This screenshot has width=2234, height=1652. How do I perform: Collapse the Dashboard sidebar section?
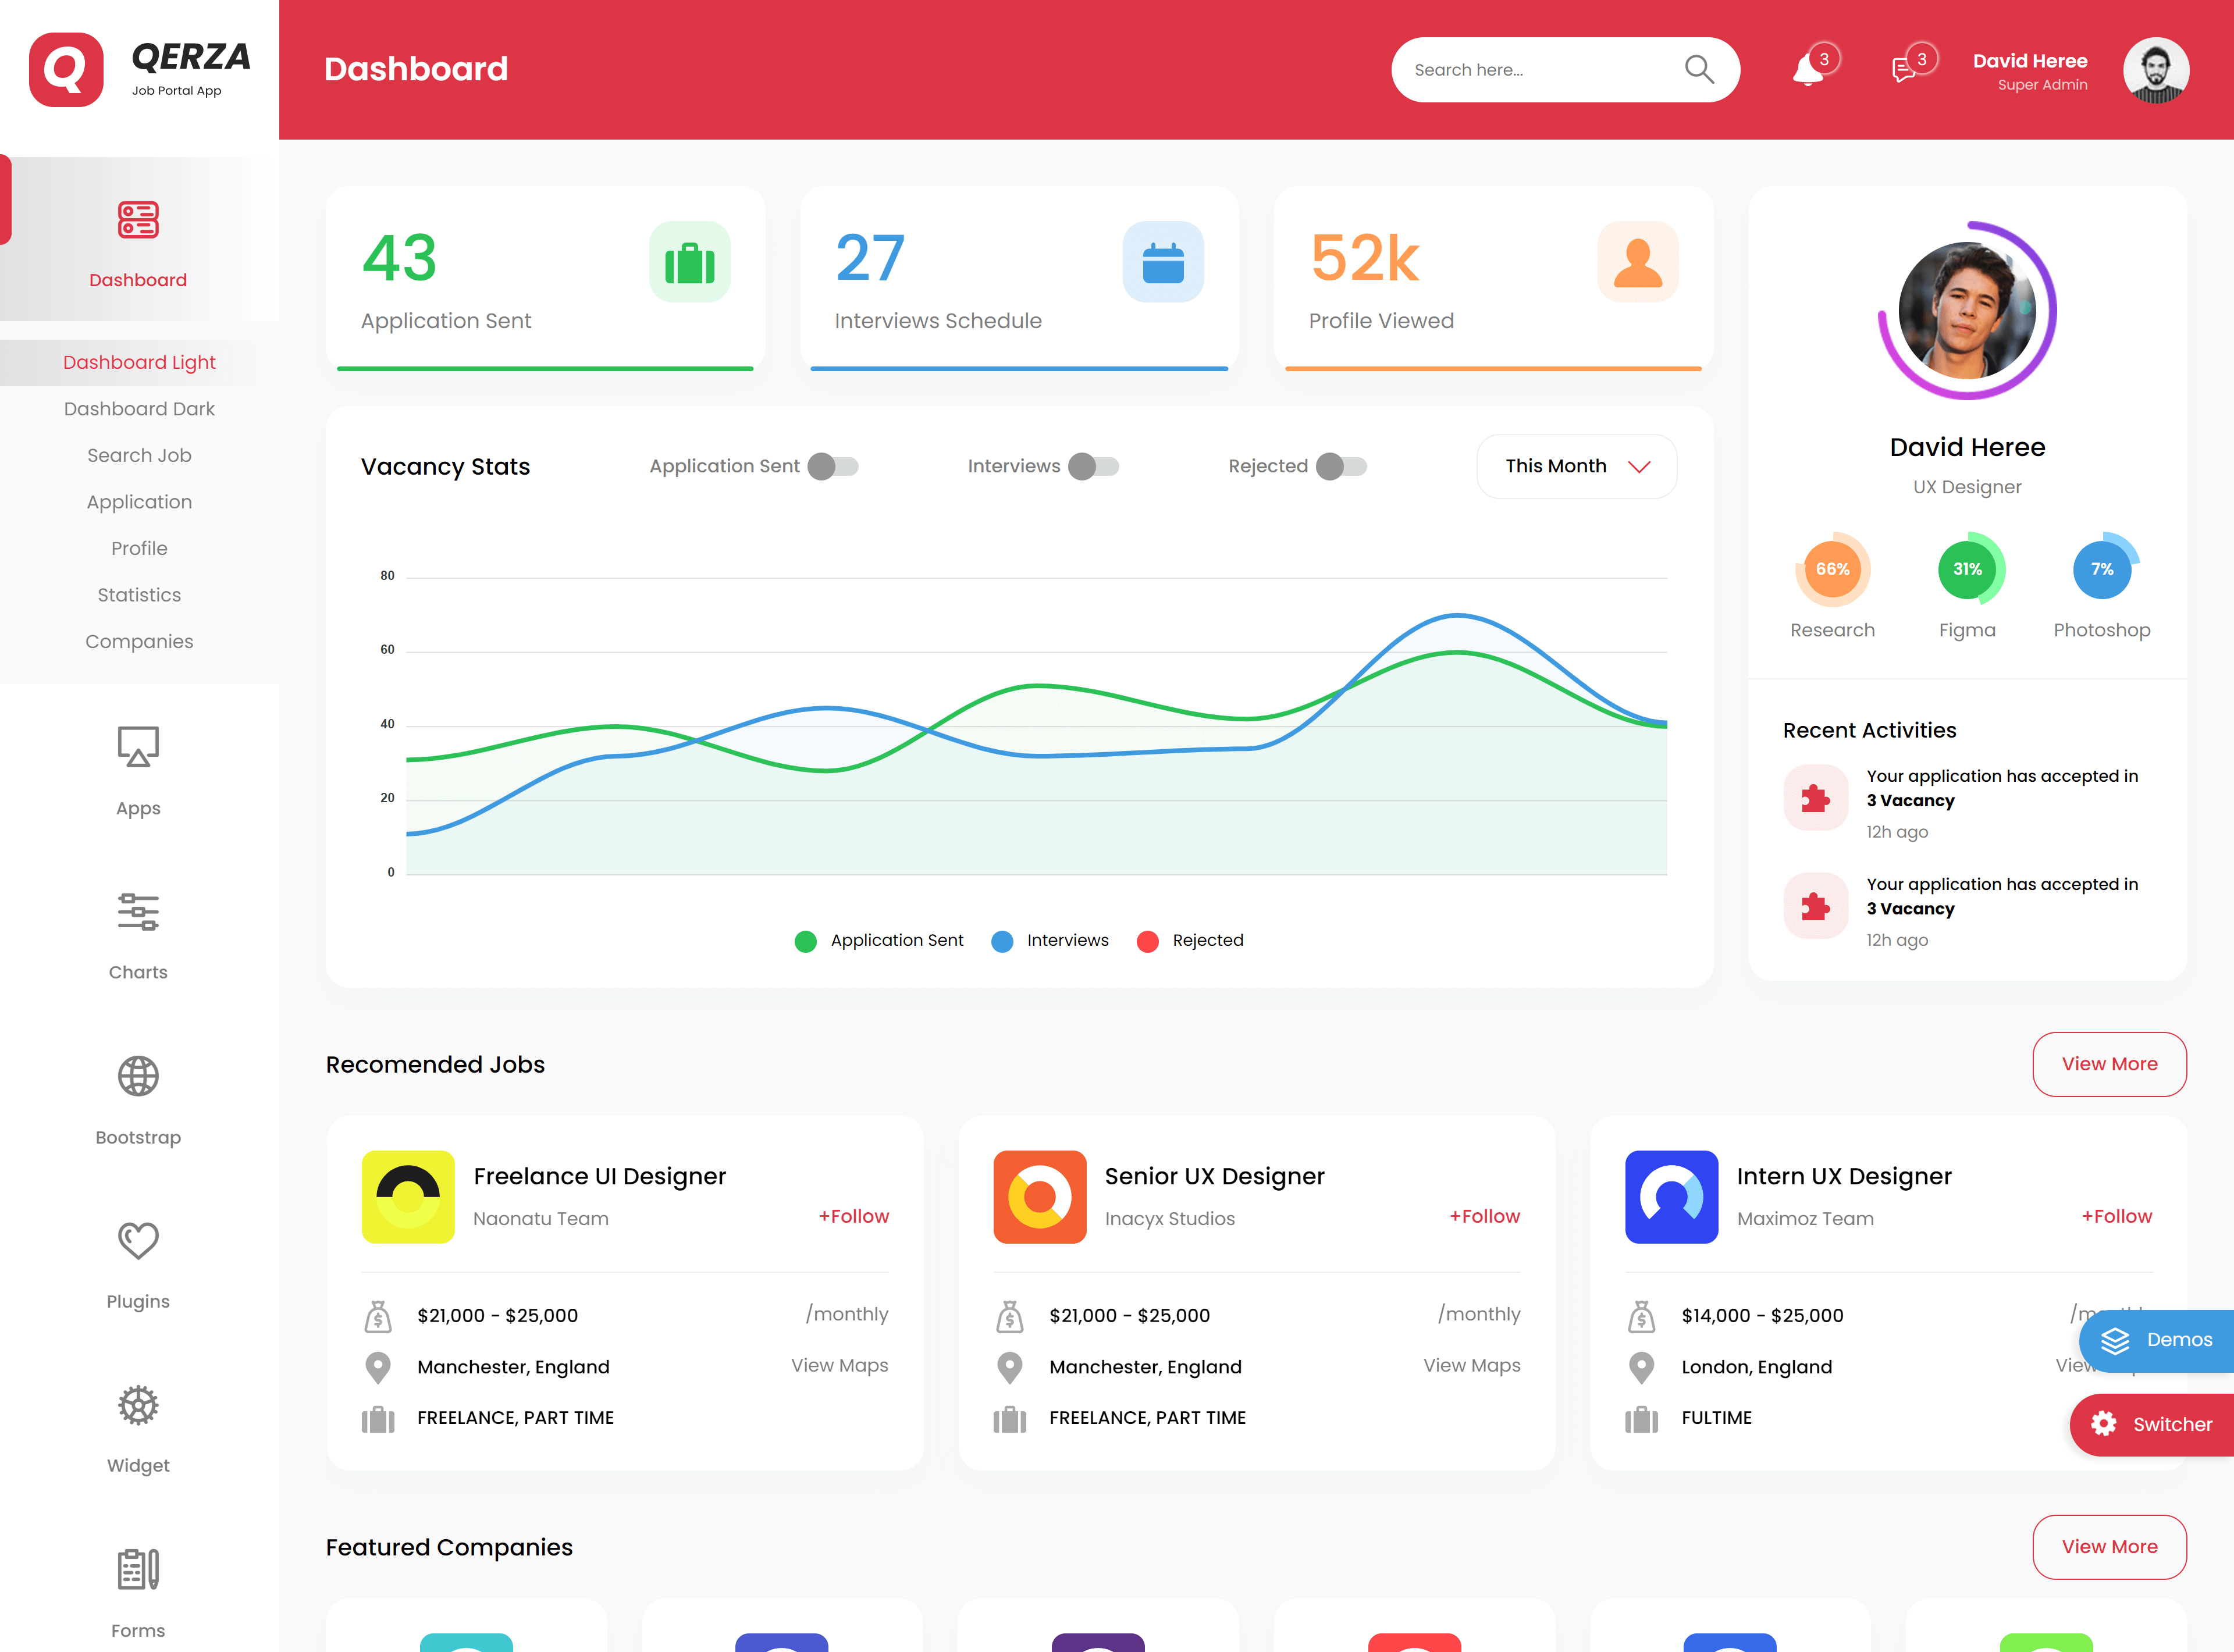(x=138, y=240)
